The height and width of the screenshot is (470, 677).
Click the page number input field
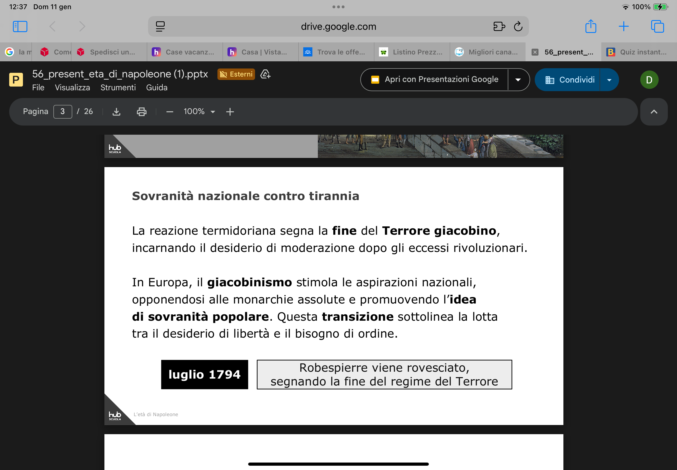click(x=63, y=111)
